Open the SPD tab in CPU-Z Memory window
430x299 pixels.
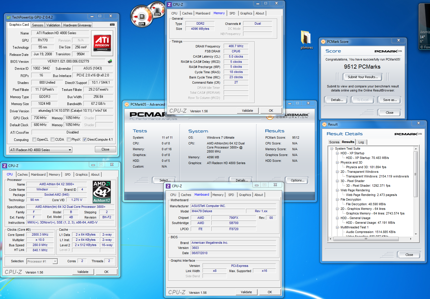click(232, 13)
